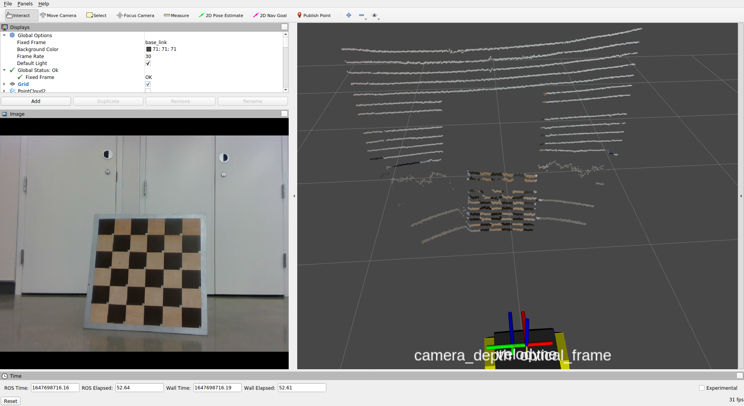Select the 2D Nav Goal tool

tap(270, 15)
